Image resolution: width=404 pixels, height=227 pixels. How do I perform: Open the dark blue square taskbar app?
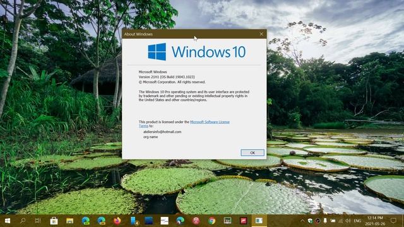149,221
